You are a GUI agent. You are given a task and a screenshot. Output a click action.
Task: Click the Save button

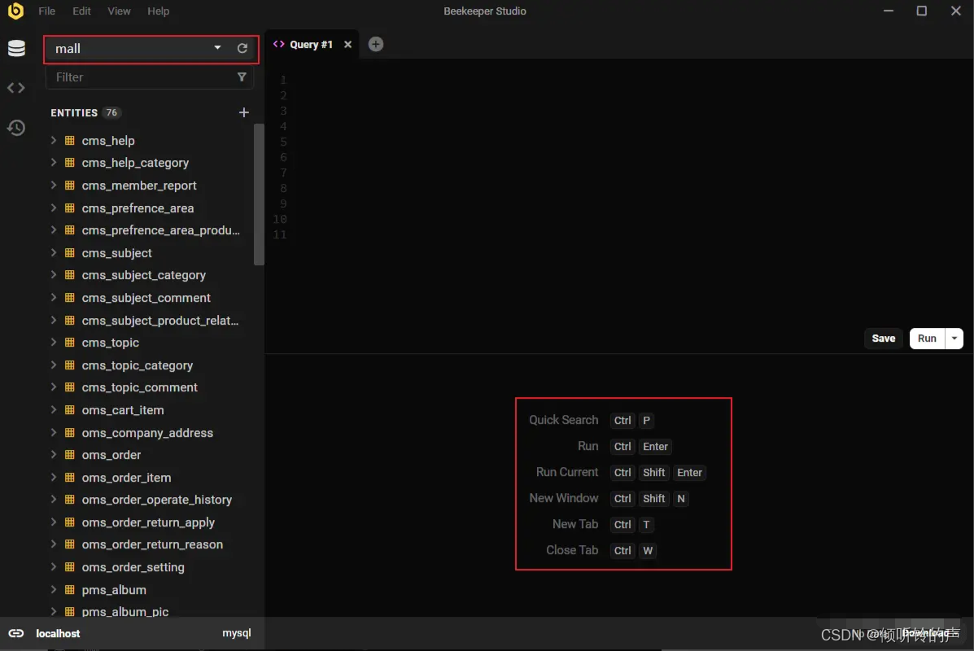883,339
